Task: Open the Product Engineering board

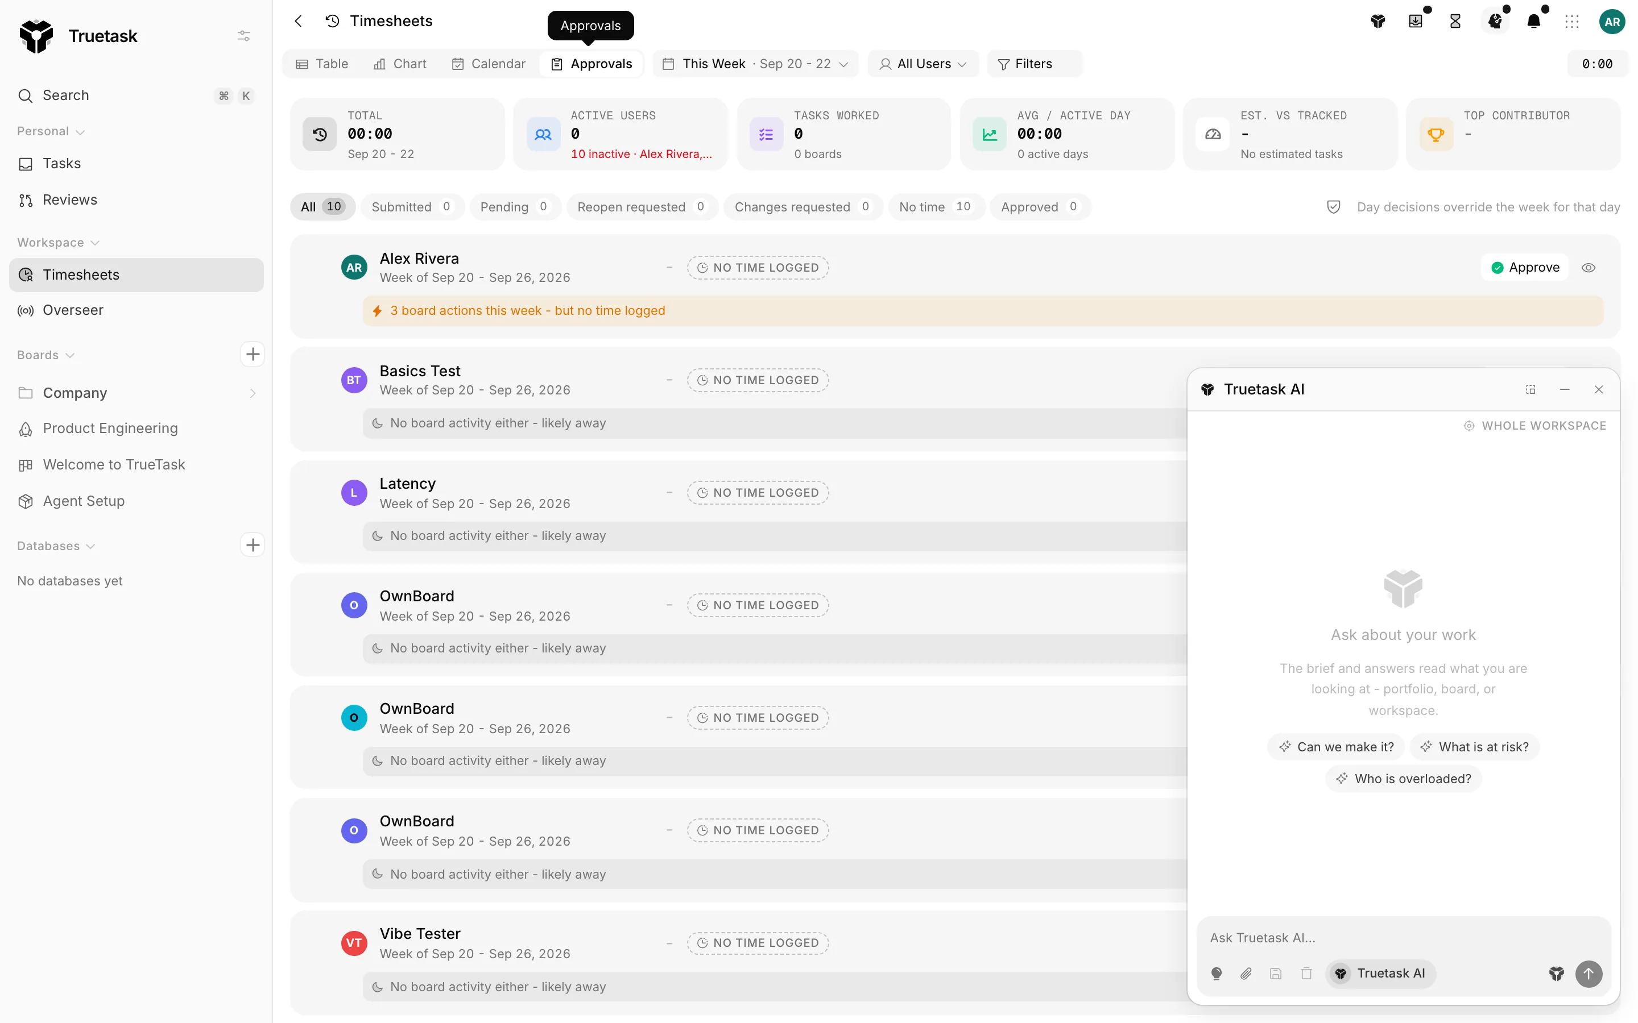Action: (x=136, y=429)
